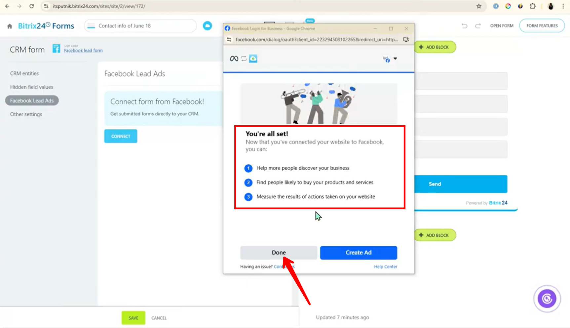Click the first form preview input field

(x=461, y=81)
